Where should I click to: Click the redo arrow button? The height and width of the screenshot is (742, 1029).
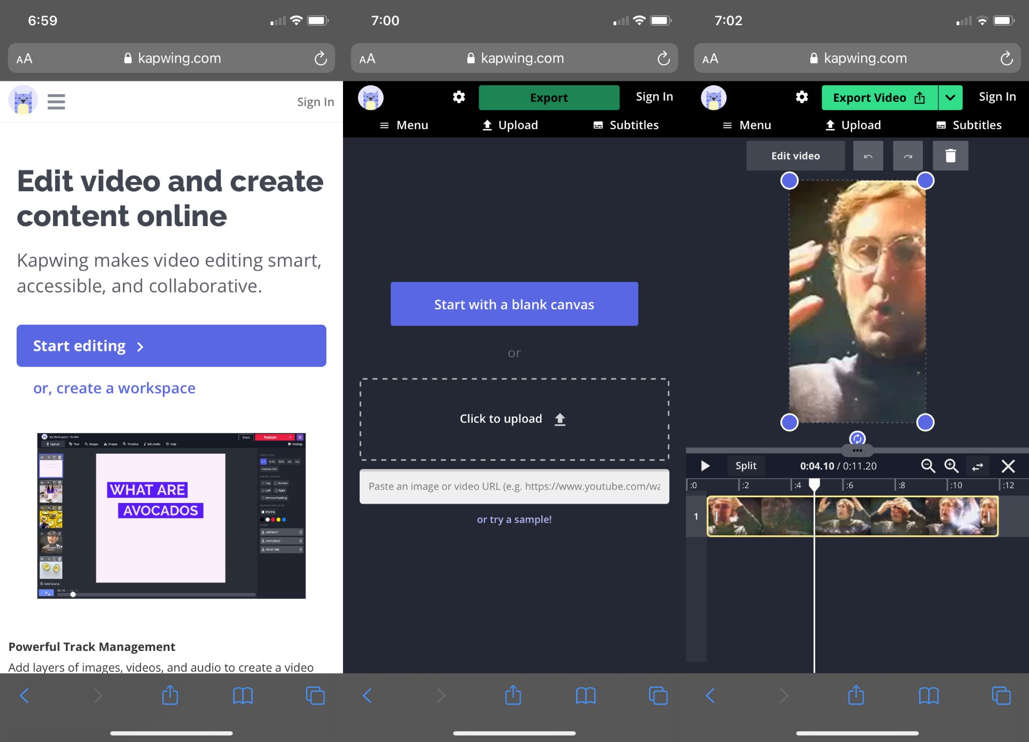pyautogui.click(x=907, y=156)
